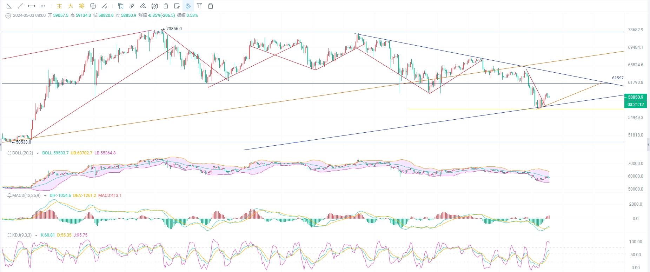Click the KDJ(9,3,3) indicator name
Screen dimensions: 650x272
point(22,235)
